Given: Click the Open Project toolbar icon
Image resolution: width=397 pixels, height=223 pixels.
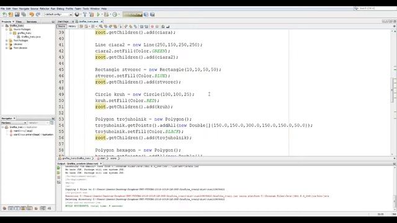Looking at the screenshot, I should point(17,14).
